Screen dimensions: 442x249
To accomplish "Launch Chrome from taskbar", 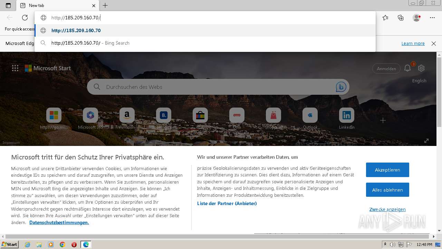I will 63,245.
